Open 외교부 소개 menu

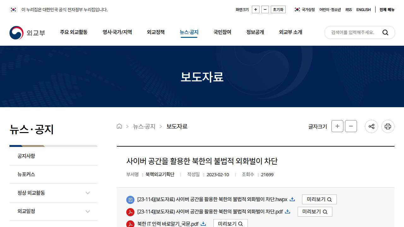(291, 32)
